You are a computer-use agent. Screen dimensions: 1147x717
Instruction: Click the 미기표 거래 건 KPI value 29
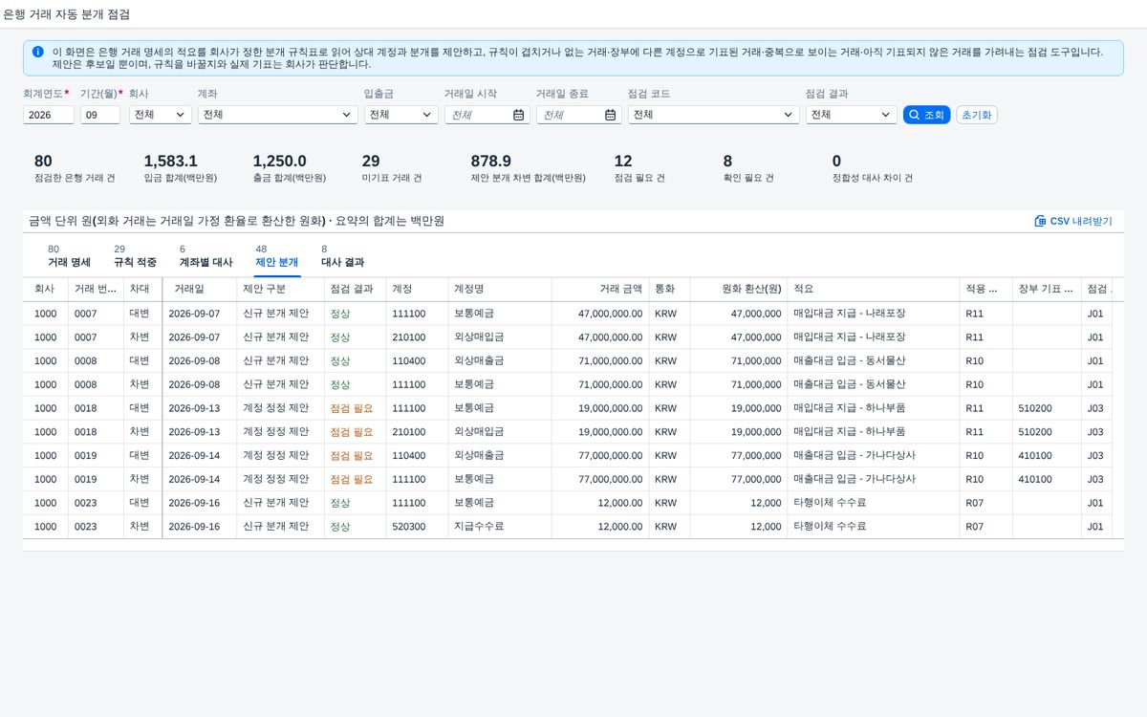coord(371,161)
